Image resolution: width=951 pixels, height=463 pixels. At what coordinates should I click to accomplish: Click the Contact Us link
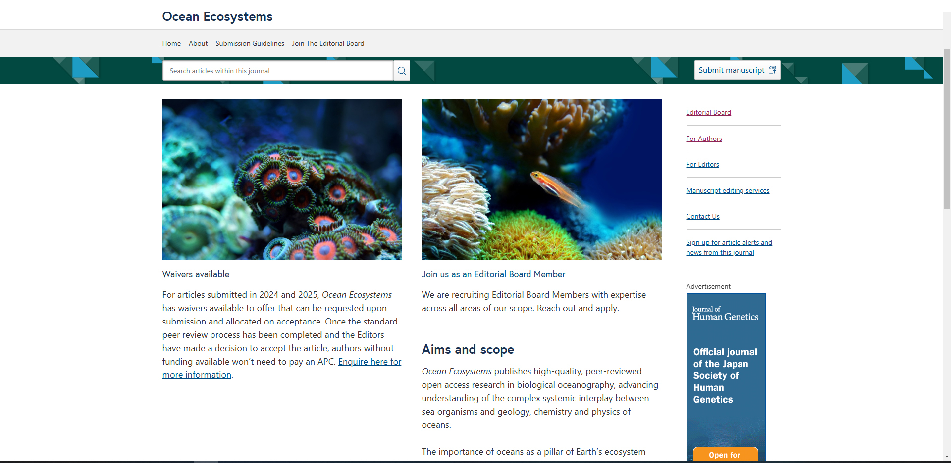pyautogui.click(x=702, y=216)
